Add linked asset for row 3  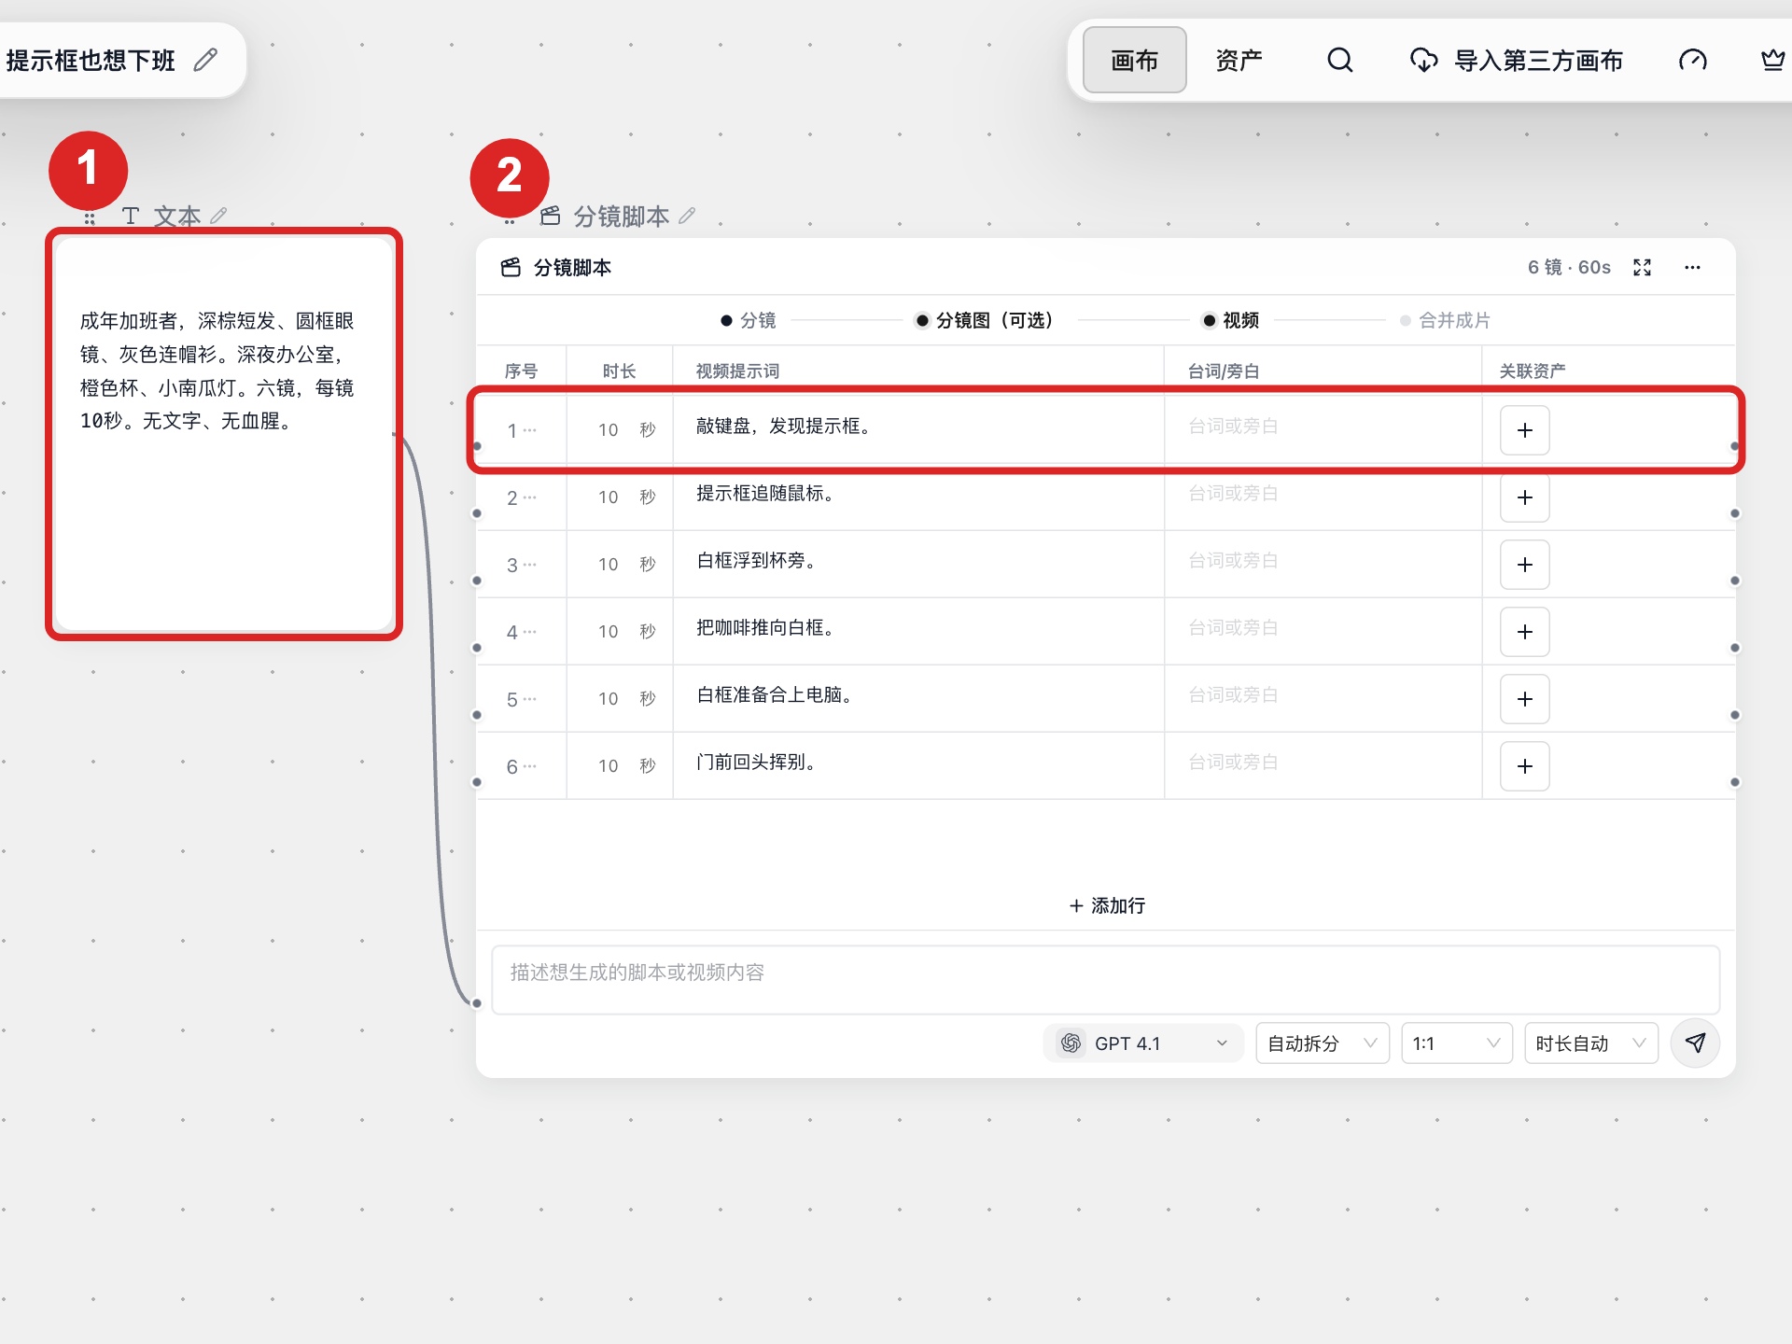(x=1524, y=565)
